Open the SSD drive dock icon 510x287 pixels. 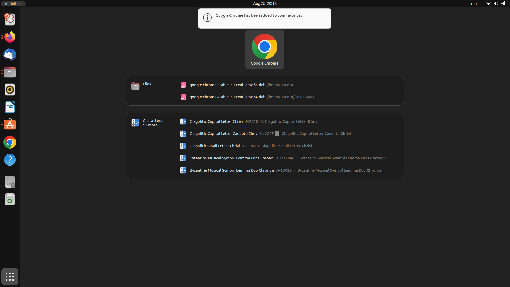pyautogui.click(x=10, y=182)
